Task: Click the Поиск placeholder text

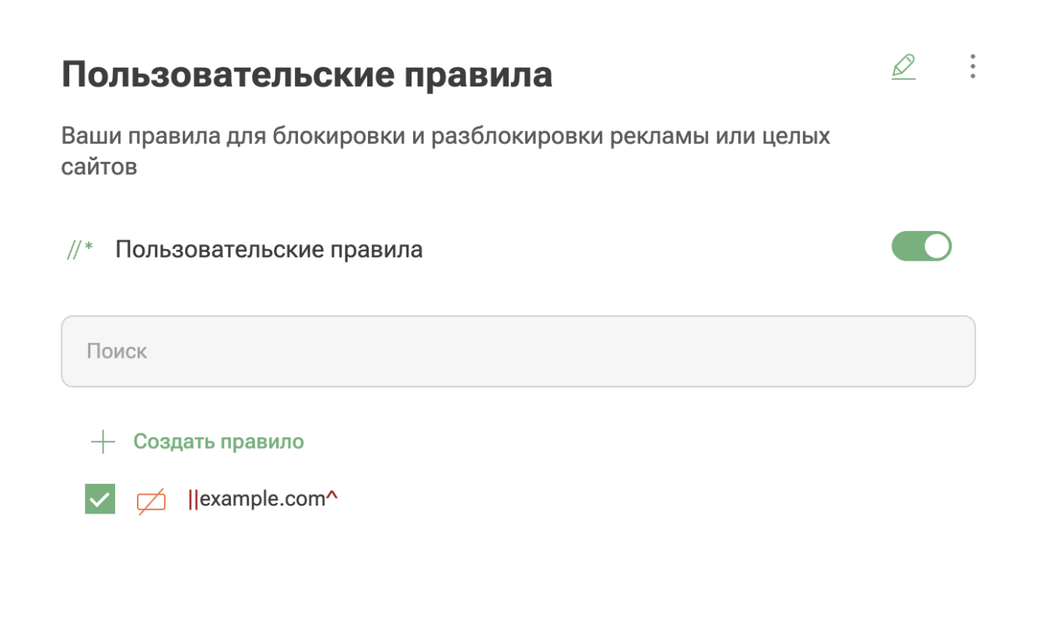Action: pyautogui.click(x=117, y=352)
